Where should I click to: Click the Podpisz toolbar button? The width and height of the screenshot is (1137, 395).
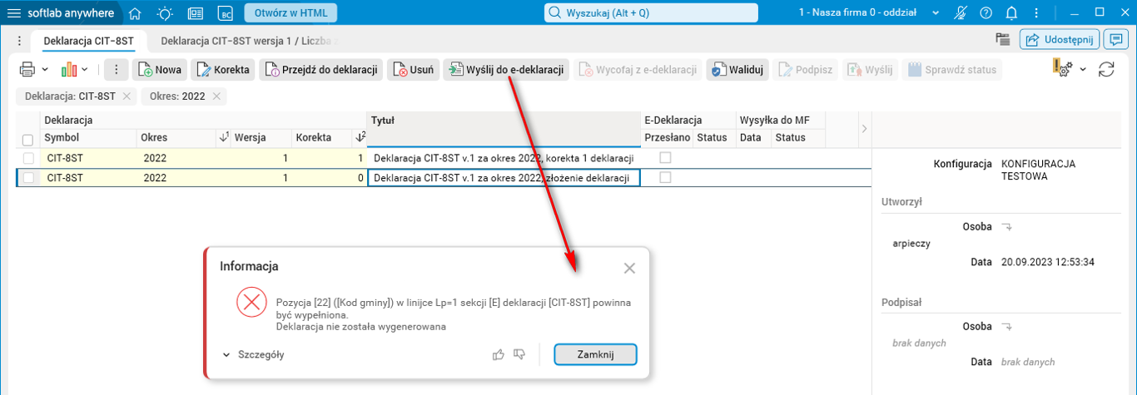(x=805, y=70)
